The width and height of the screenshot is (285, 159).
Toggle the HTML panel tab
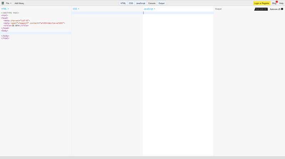coord(123,3)
